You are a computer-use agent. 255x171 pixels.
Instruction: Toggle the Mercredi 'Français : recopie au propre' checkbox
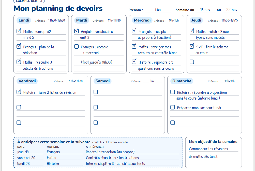[x=134, y=31]
